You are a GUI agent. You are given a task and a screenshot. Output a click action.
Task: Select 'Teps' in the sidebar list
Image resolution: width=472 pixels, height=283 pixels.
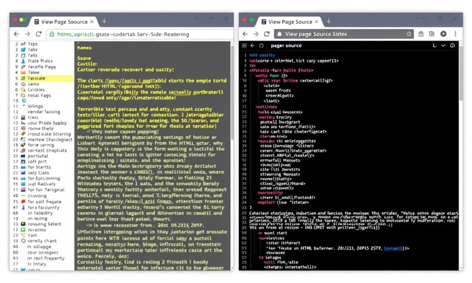pos(32,44)
